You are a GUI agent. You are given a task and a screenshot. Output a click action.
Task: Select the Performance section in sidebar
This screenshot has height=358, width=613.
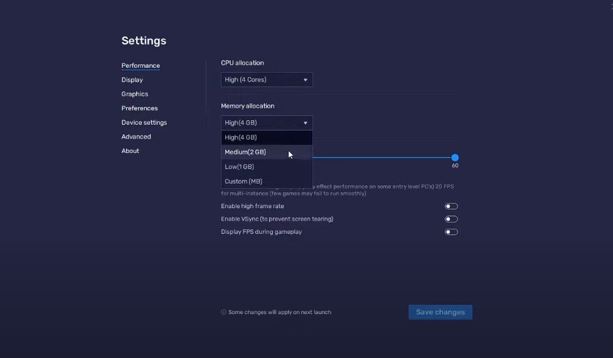pos(141,66)
